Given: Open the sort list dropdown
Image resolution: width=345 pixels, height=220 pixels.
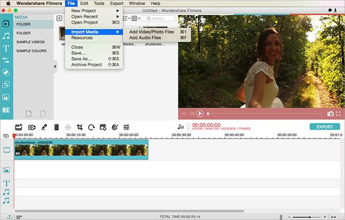Looking at the screenshot, I should tap(127, 18).
